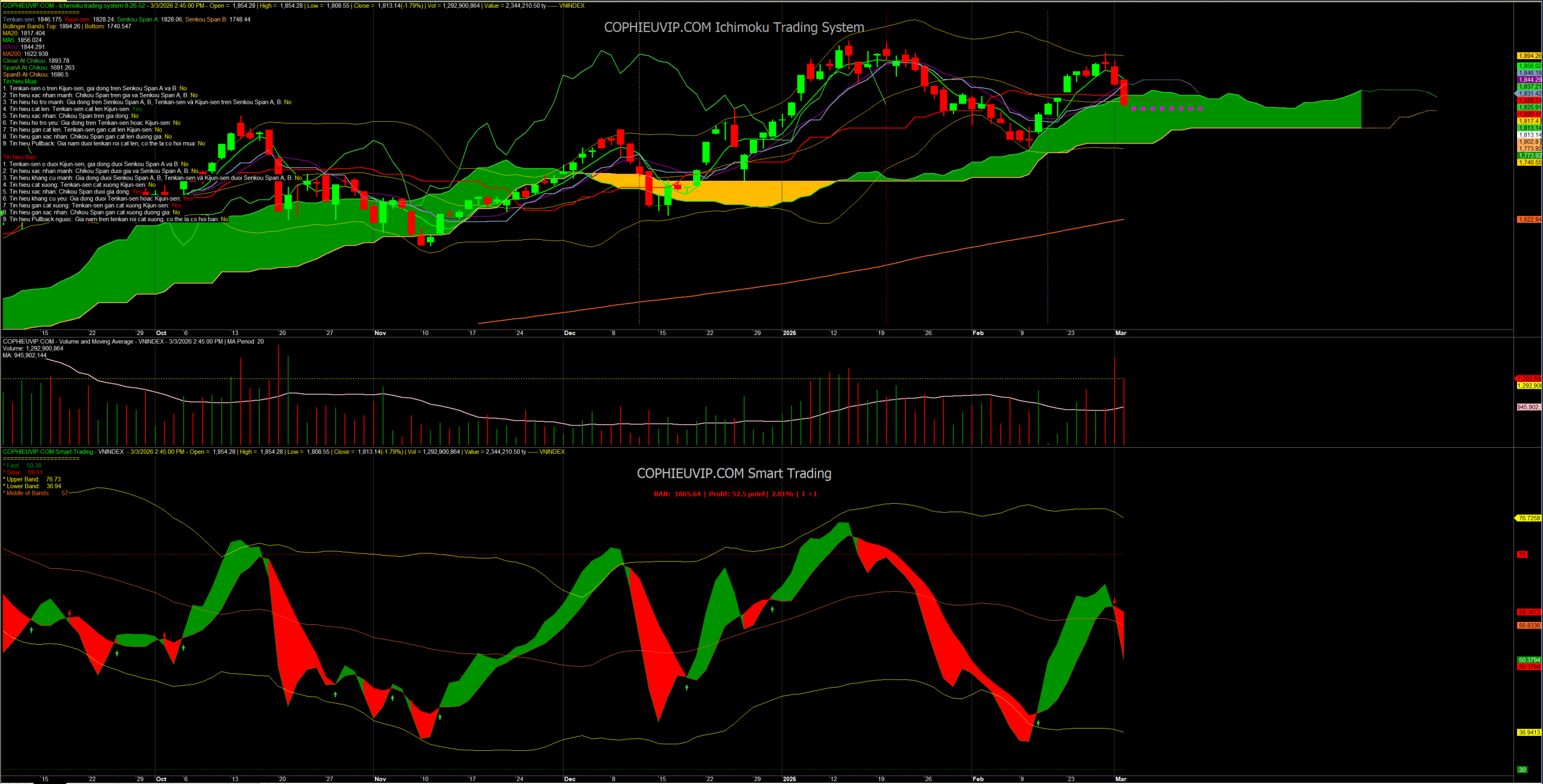Click the orange 1,622.94 MA200 price label
Image resolution: width=1543 pixels, height=784 pixels.
click(1529, 219)
